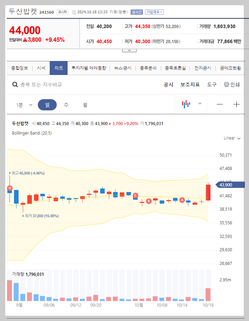Click the 보조지표 indicators button
This screenshot has width=249, height=321.
pos(190,84)
